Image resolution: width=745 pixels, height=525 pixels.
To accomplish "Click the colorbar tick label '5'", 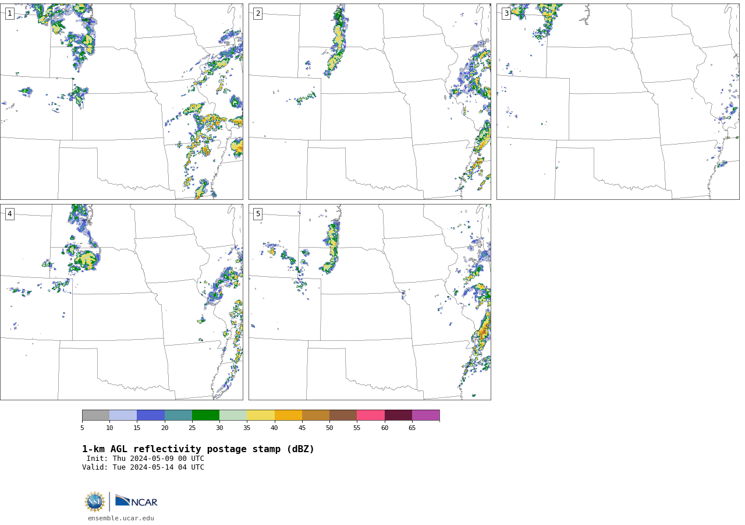I will (x=82, y=428).
